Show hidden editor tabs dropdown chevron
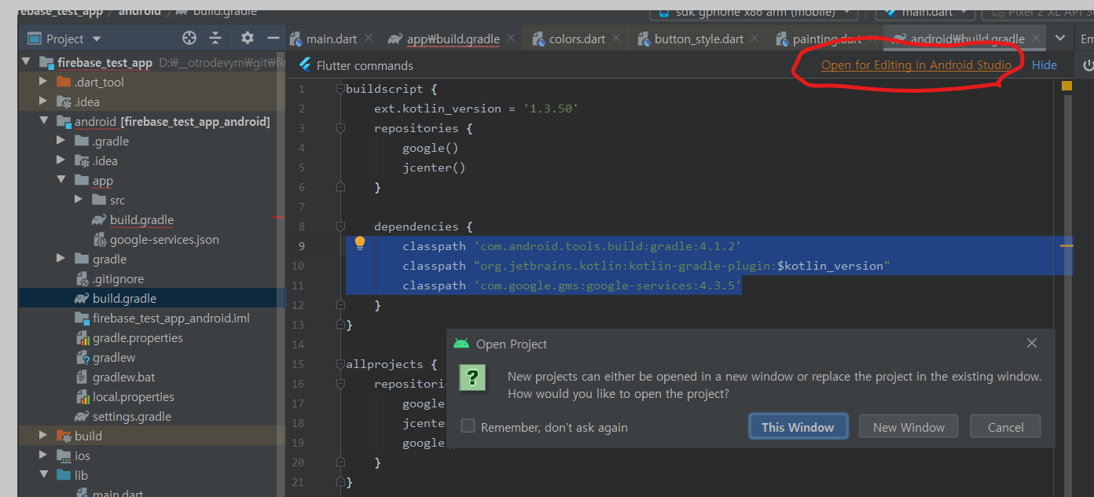Image resolution: width=1094 pixels, height=497 pixels. (1060, 38)
